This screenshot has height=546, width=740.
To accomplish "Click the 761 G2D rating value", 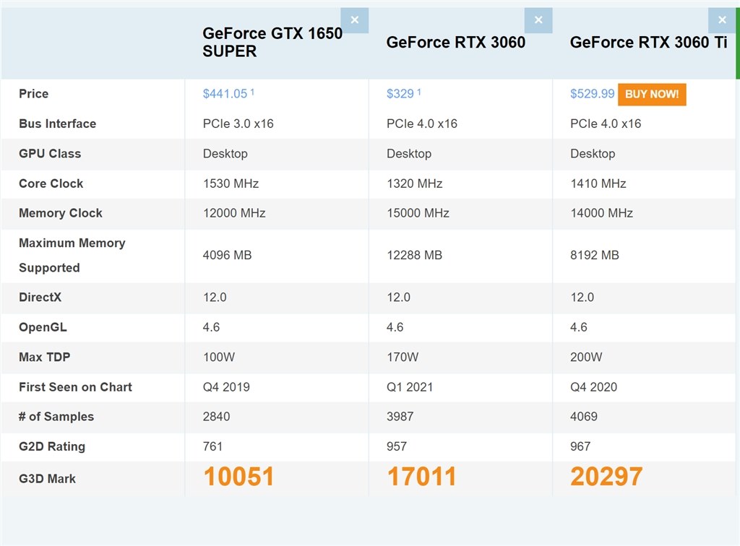I will tap(212, 446).
